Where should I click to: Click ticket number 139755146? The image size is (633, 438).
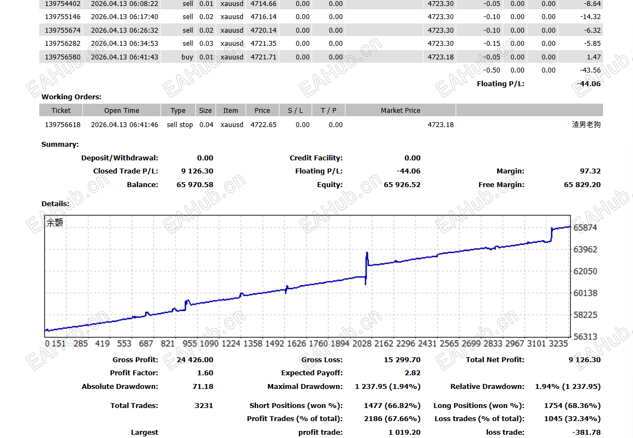pyautogui.click(x=63, y=17)
